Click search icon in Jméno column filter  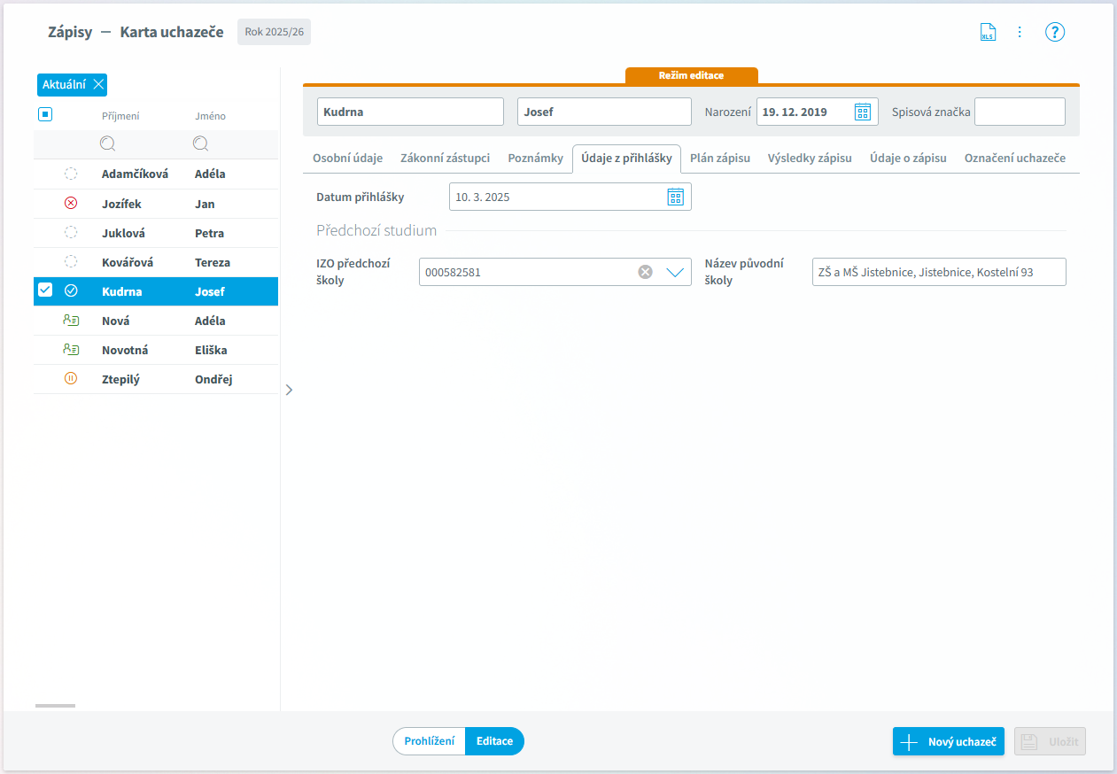point(201,143)
